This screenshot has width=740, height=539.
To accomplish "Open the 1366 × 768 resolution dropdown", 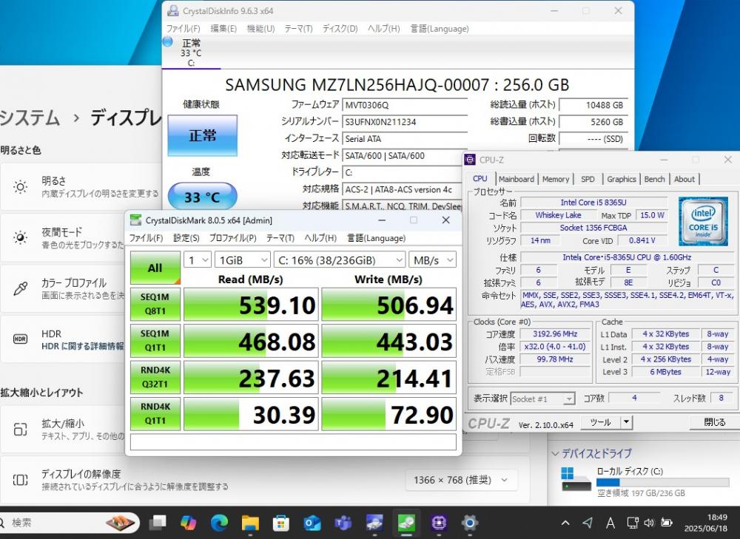I will click(461, 480).
